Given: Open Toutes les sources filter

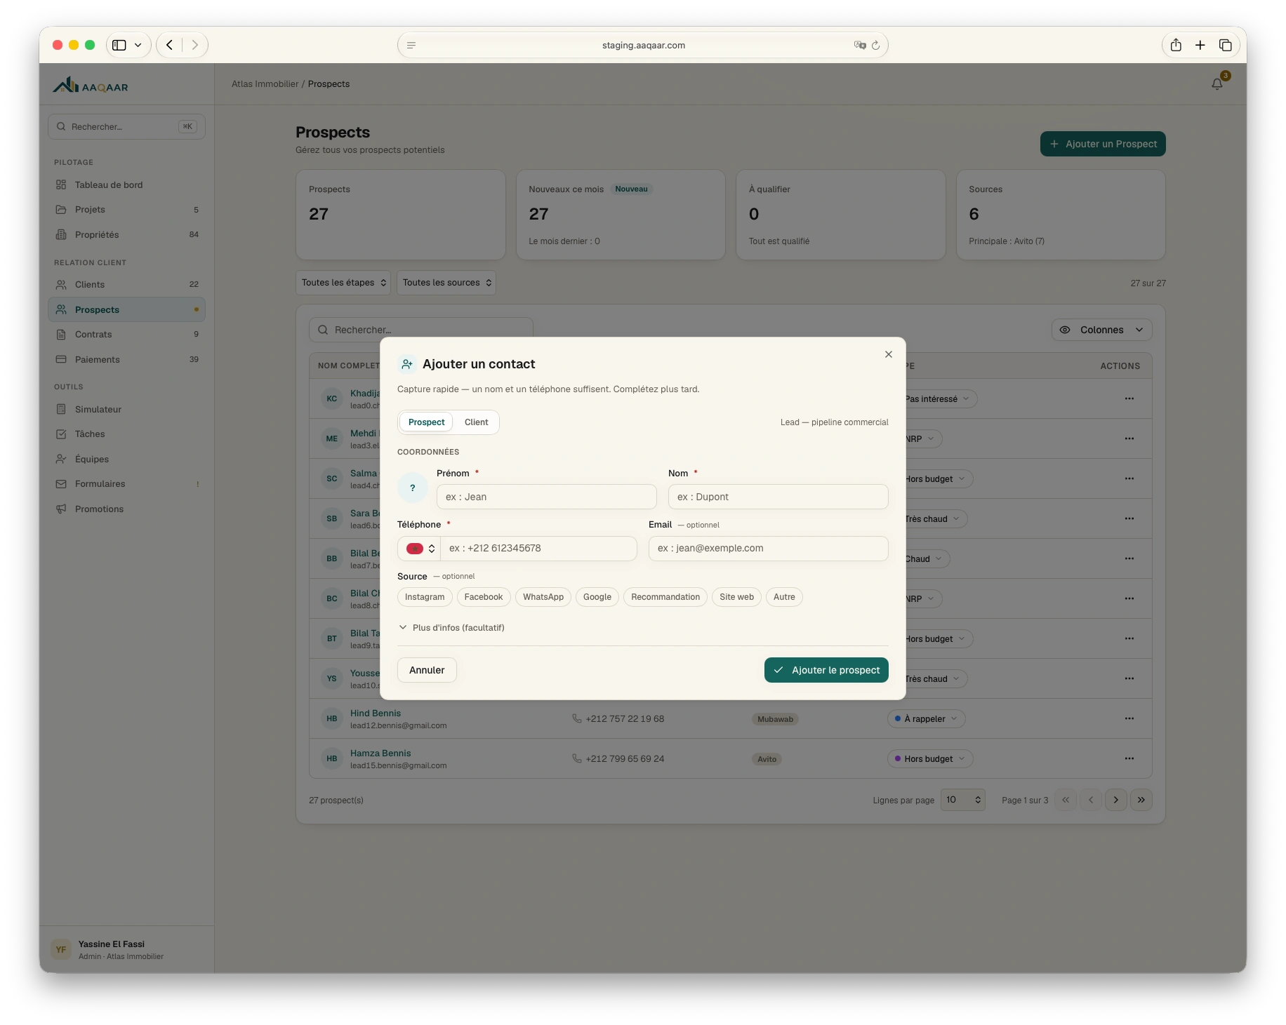Looking at the screenshot, I should coord(446,283).
